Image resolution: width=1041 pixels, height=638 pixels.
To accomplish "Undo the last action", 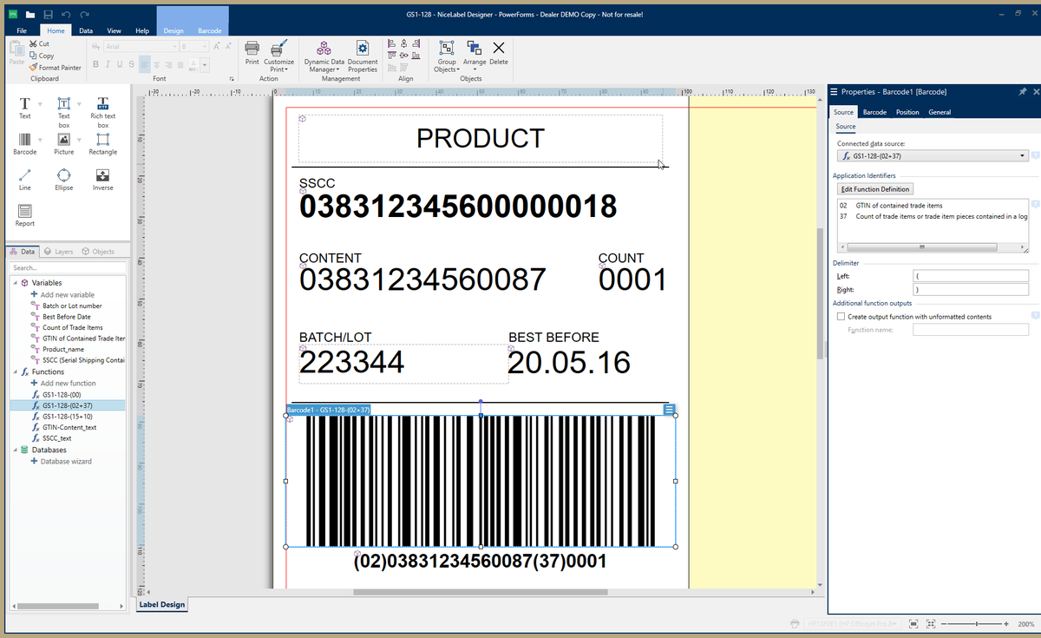I will (67, 15).
